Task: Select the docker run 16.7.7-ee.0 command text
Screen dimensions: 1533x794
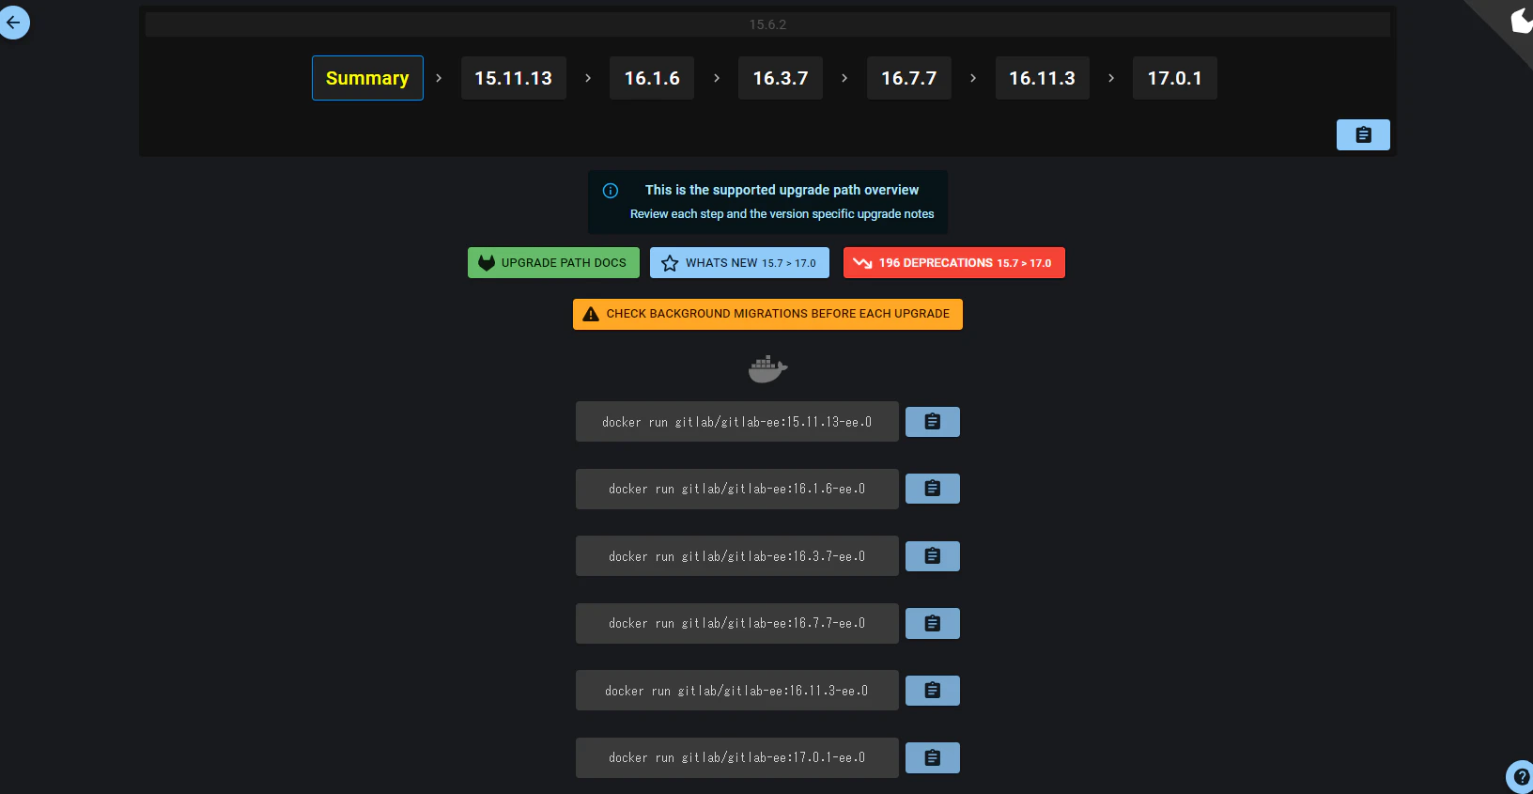Action: point(737,623)
